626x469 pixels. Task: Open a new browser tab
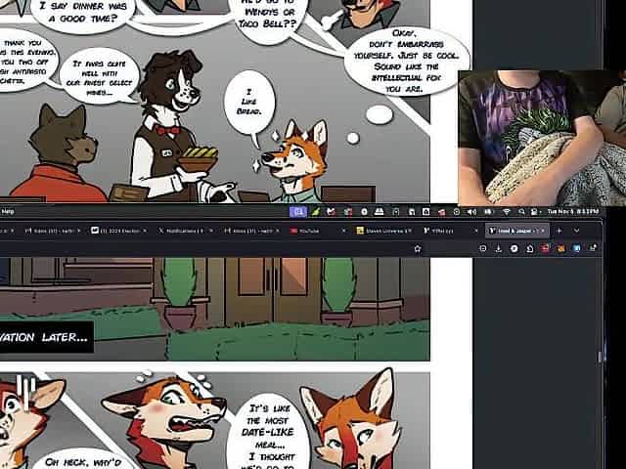click(558, 231)
